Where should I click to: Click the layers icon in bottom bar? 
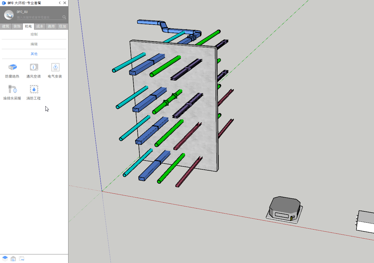(5, 259)
